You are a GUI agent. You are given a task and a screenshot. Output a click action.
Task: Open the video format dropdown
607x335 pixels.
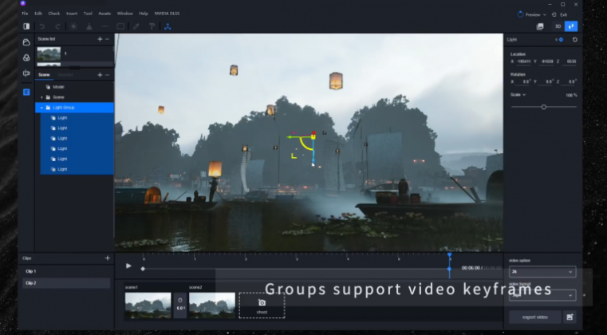[542, 295]
